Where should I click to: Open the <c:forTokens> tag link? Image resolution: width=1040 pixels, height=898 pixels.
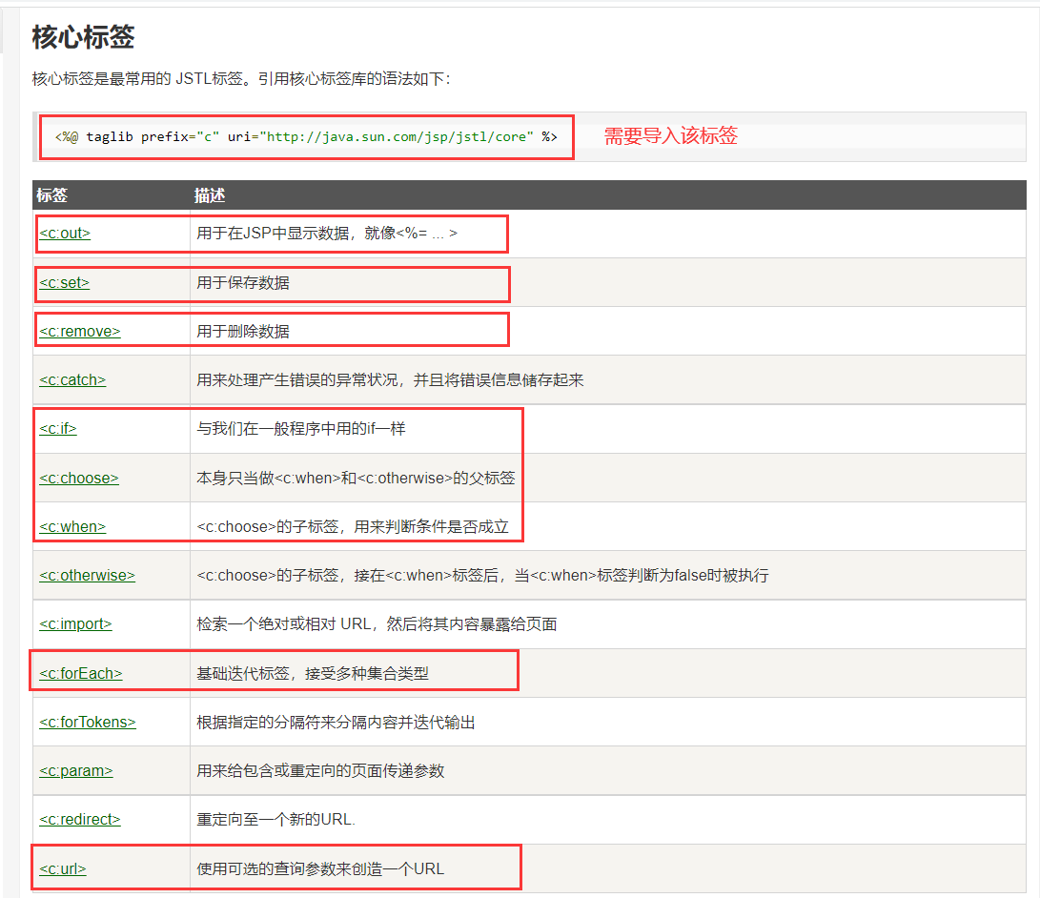point(88,723)
